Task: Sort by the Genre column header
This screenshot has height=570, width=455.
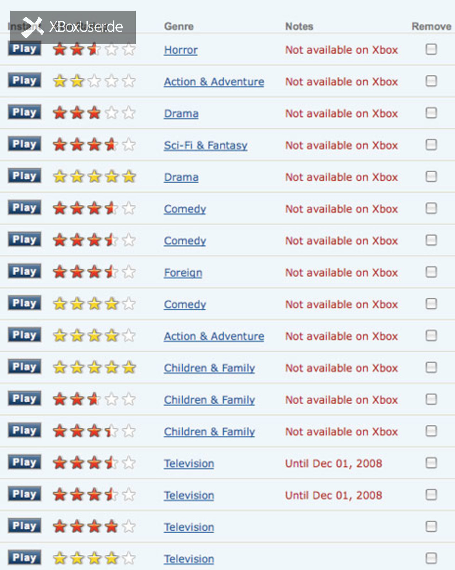Action: pyautogui.click(x=179, y=26)
